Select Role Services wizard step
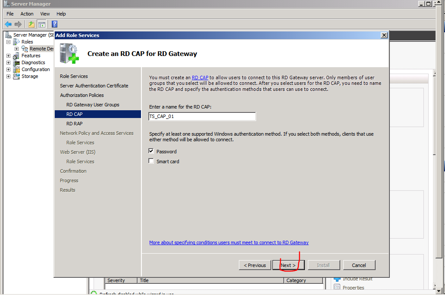 (74, 76)
